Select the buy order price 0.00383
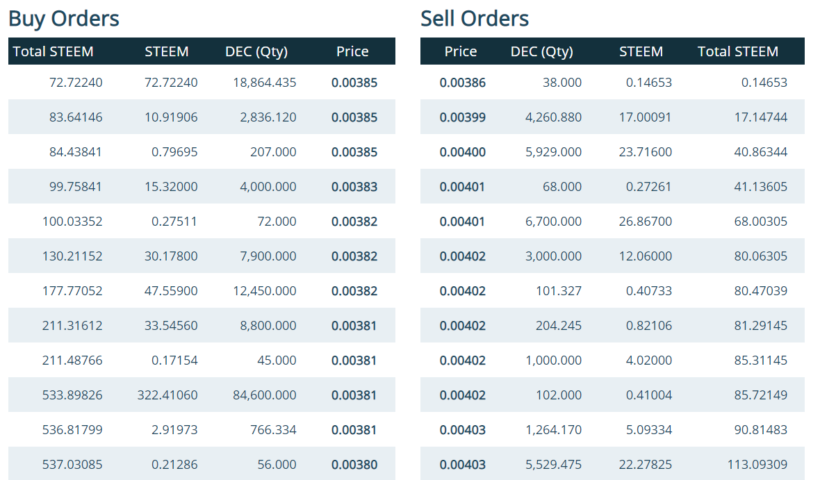Viewport: 820px width, 480px height. pos(354,187)
